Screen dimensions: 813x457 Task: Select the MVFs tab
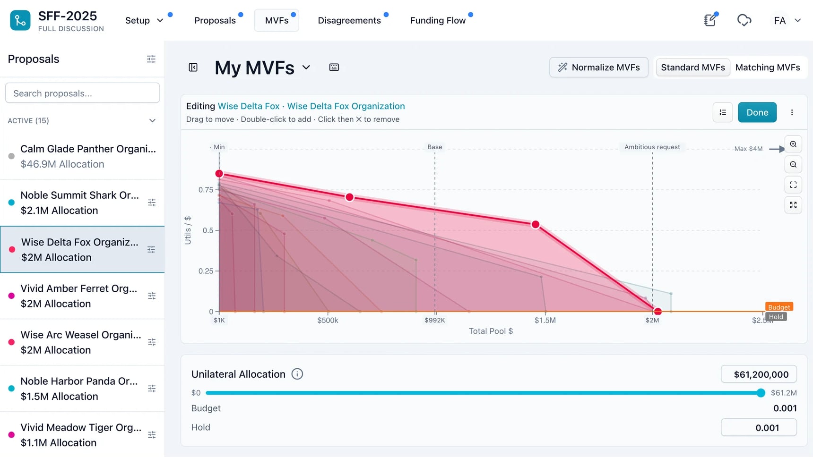point(277,20)
